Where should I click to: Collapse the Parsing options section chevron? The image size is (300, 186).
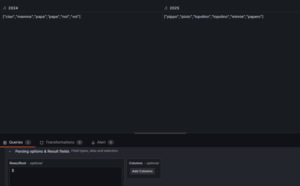(x=10, y=152)
